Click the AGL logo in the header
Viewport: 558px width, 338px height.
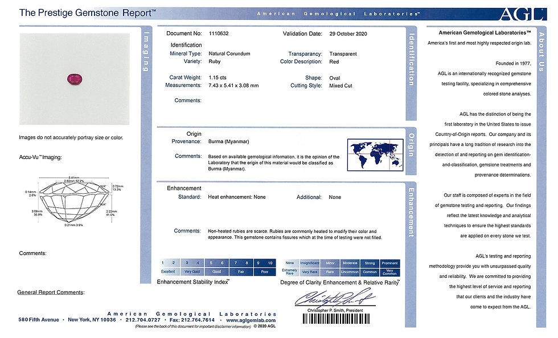click(x=523, y=14)
